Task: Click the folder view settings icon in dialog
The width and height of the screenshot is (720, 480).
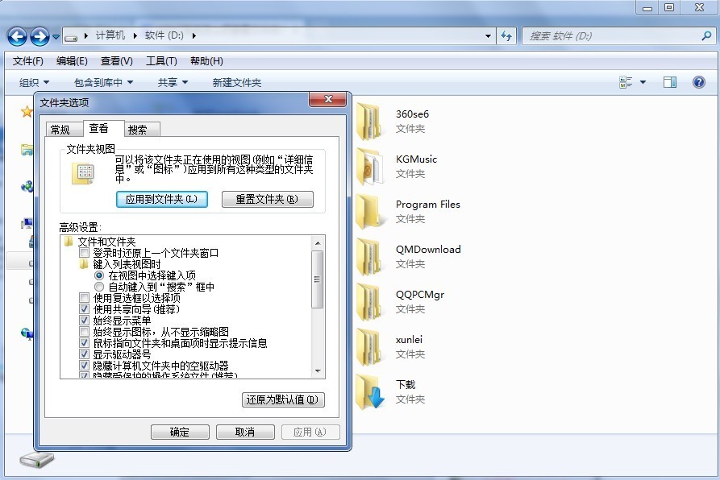Action: [x=83, y=173]
